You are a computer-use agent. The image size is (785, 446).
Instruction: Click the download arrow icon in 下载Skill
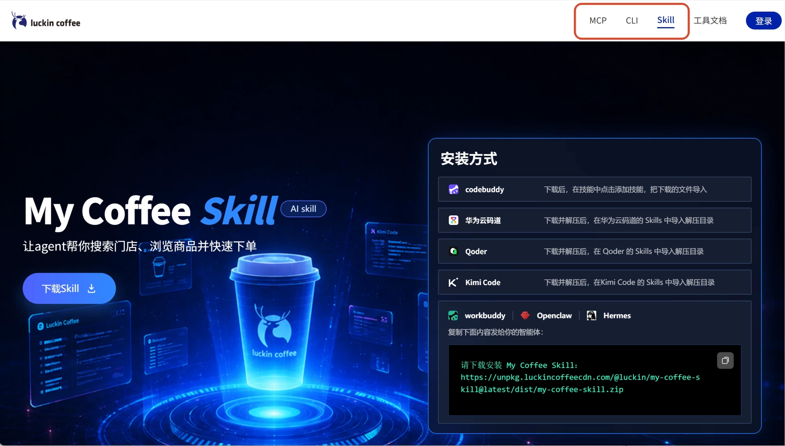[91, 289]
